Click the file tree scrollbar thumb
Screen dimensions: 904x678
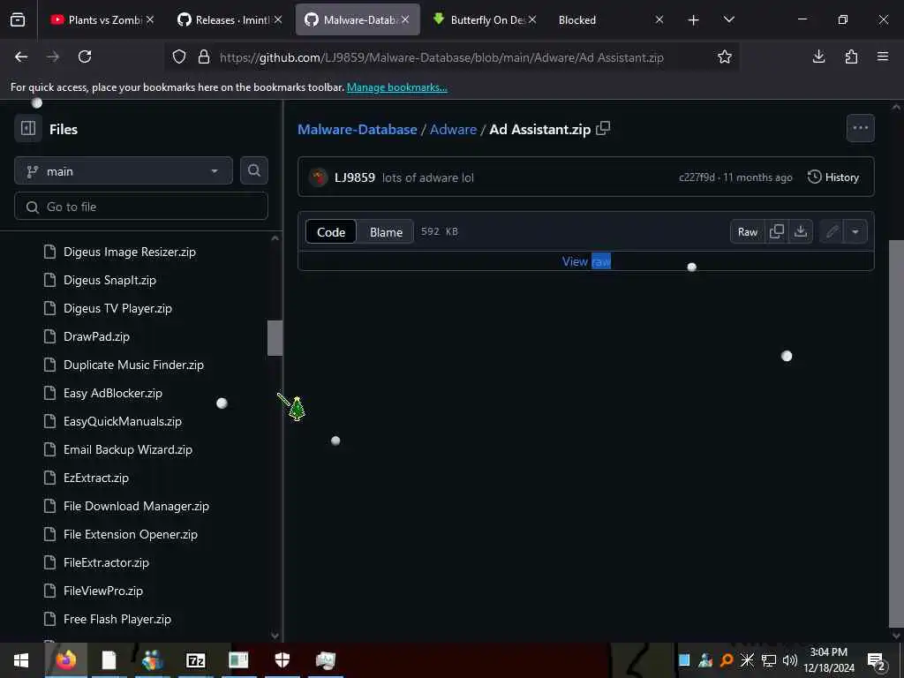coord(275,338)
